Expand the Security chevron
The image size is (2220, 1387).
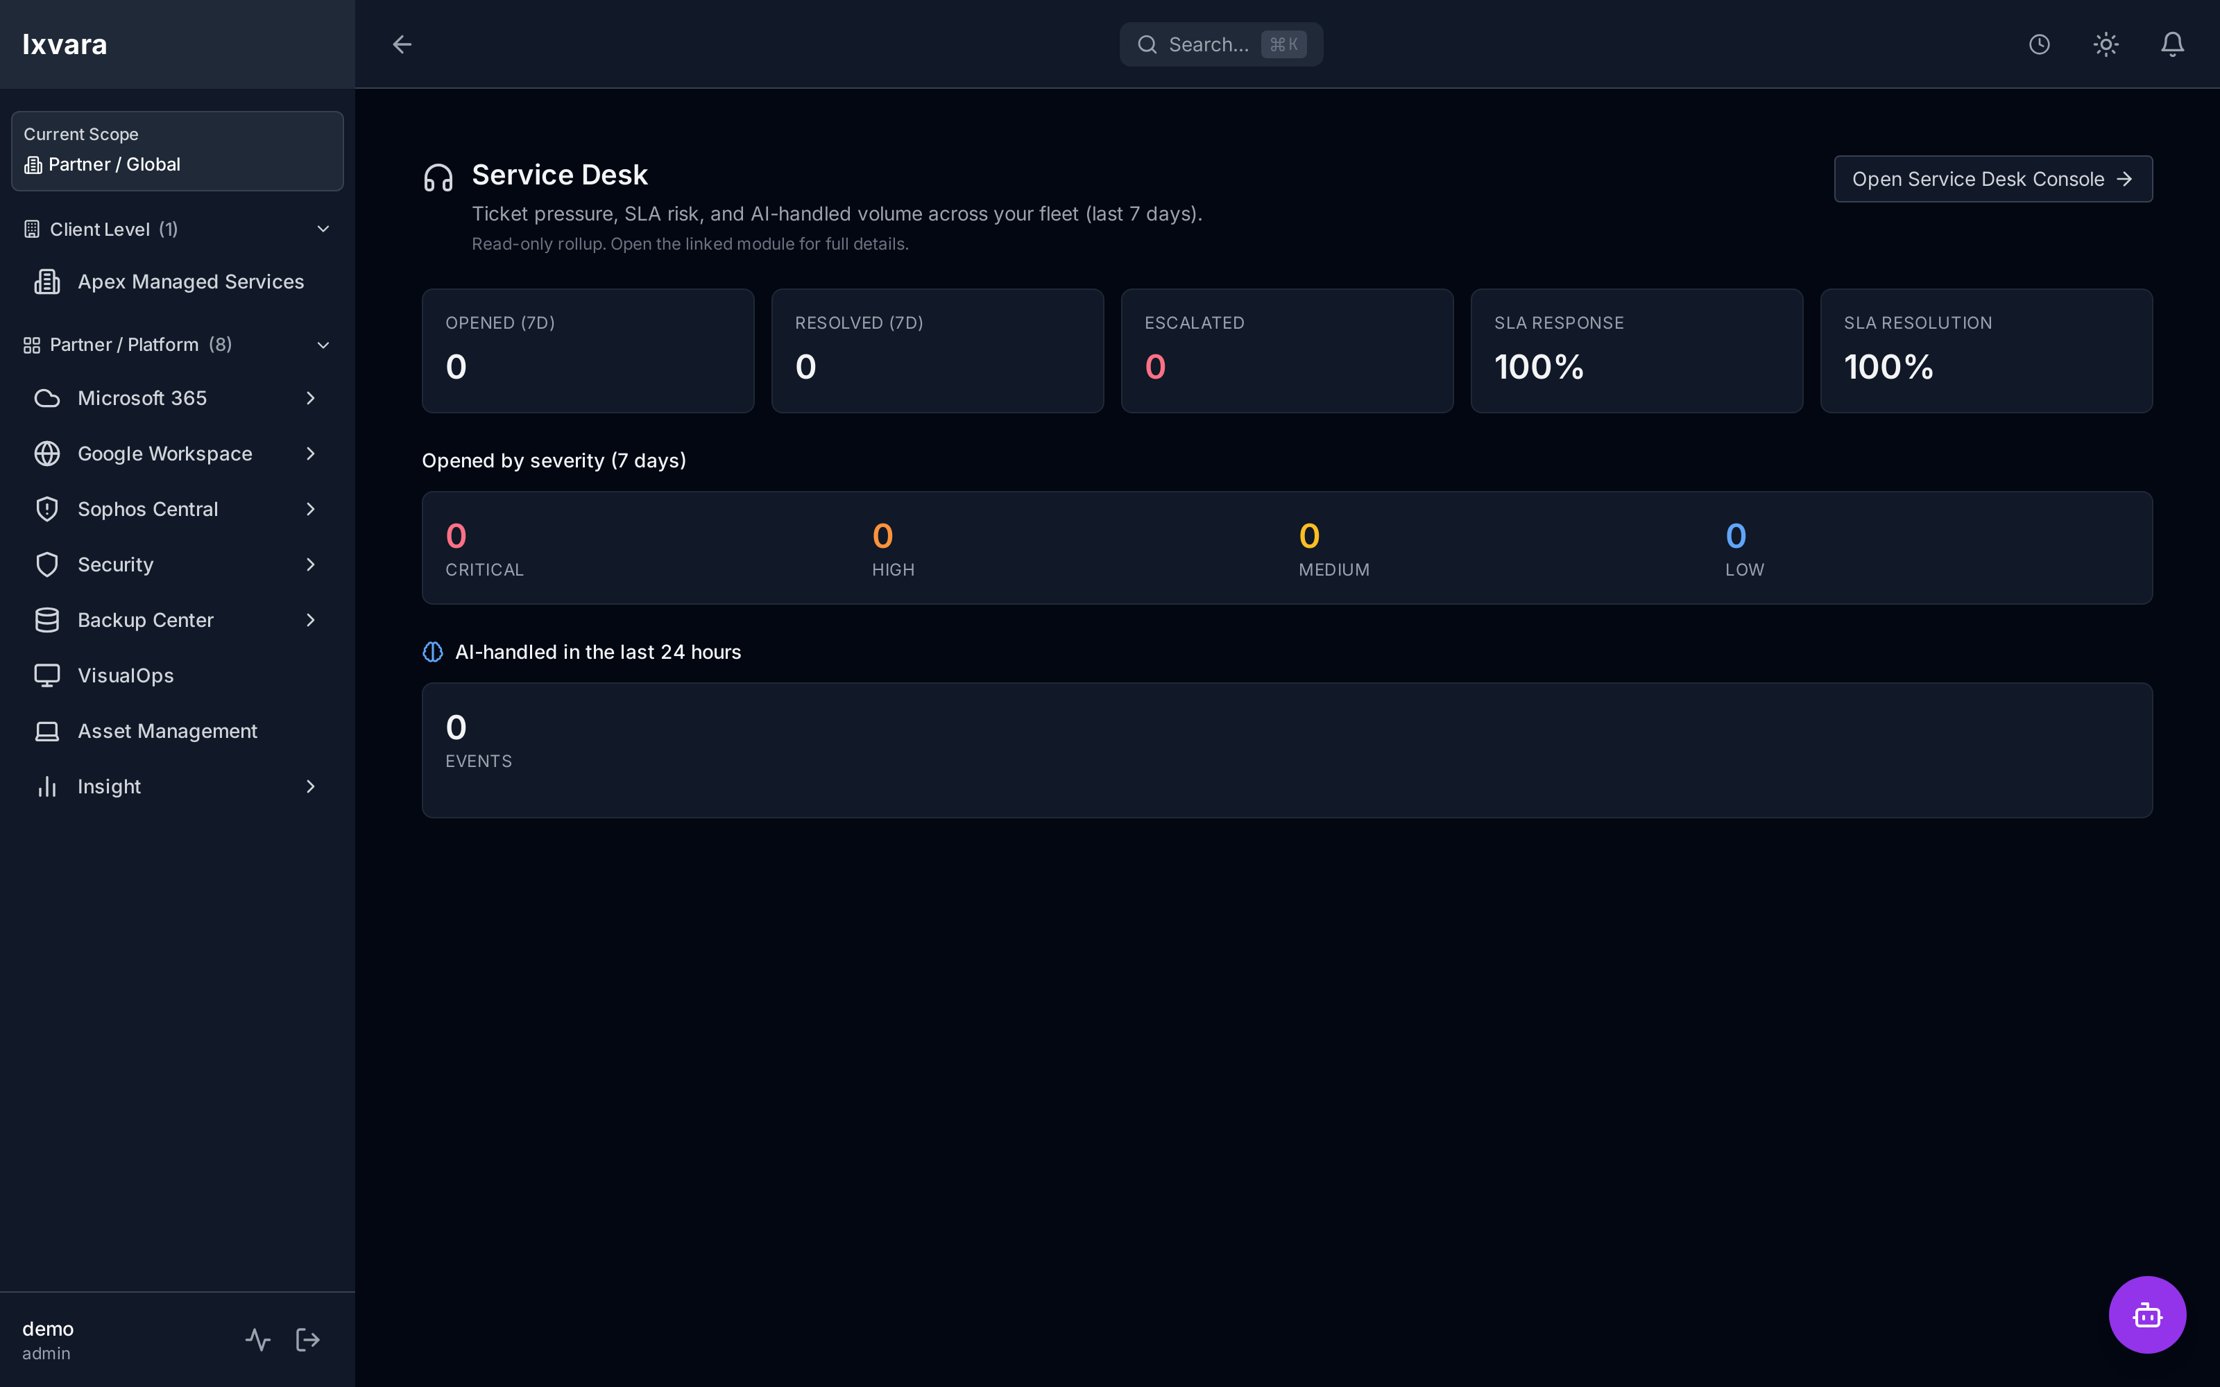[310, 564]
